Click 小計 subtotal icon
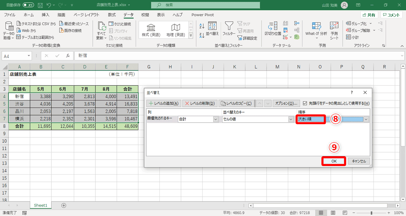The image size is (406, 216). coord(348,37)
